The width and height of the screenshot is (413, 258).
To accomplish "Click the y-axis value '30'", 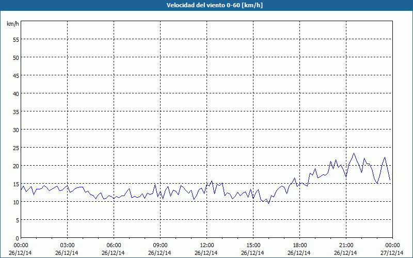I will click(16, 130).
